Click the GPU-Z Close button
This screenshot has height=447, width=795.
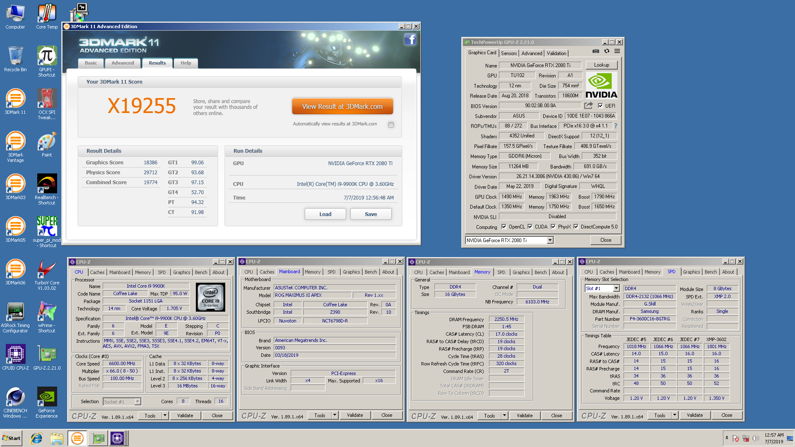pyautogui.click(x=605, y=240)
